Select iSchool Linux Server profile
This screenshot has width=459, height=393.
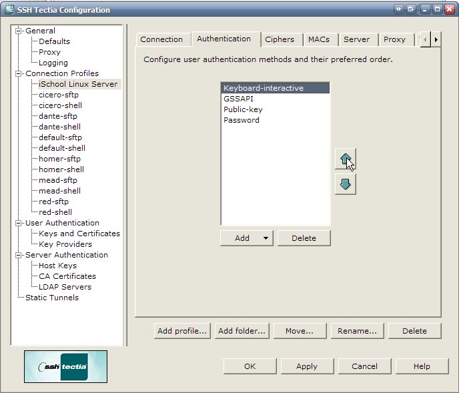[78, 84]
